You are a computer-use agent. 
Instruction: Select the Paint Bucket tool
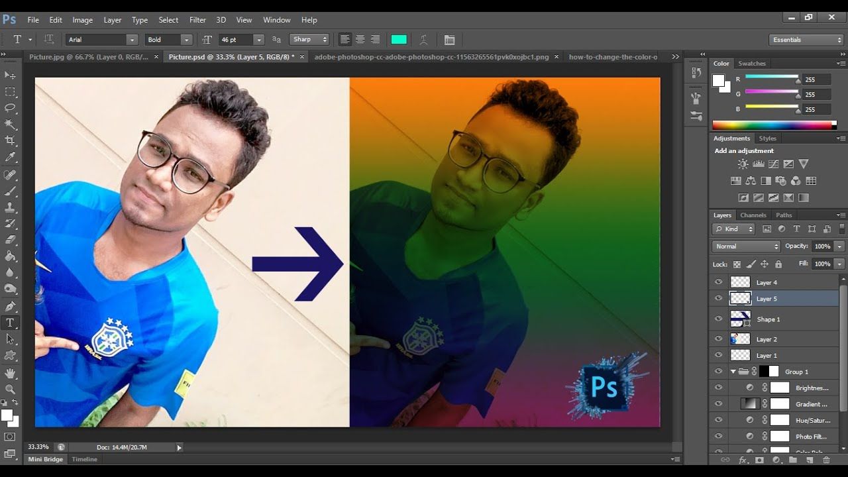pyautogui.click(x=10, y=256)
